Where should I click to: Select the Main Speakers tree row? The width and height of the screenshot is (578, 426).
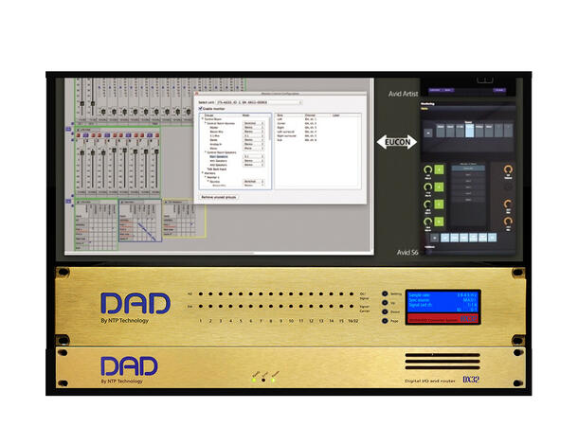point(219,156)
